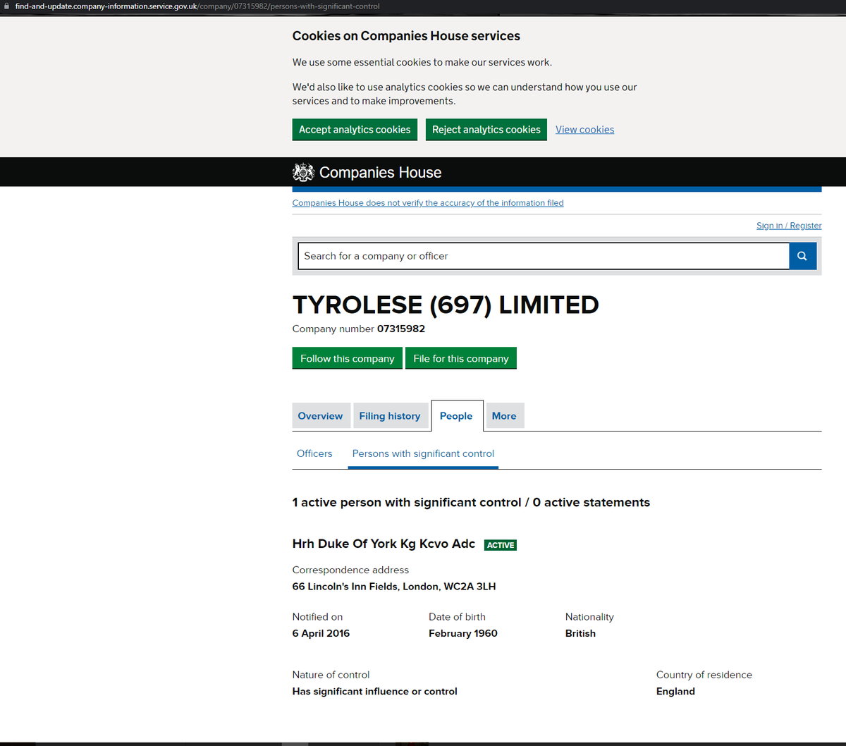The image size is (846, 746).
Task: Click the nationality value British
Action: pyautogui.click(x=580, y=633)
